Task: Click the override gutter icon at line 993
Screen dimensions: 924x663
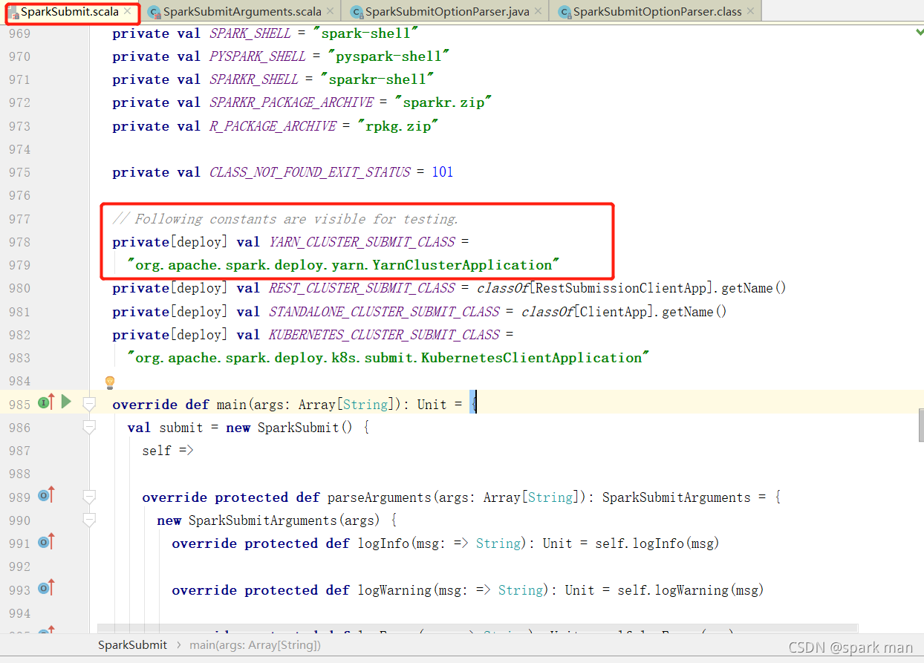Action: (46, 589)
